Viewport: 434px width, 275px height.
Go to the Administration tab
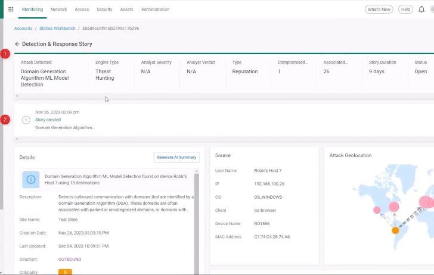(155, 10)
